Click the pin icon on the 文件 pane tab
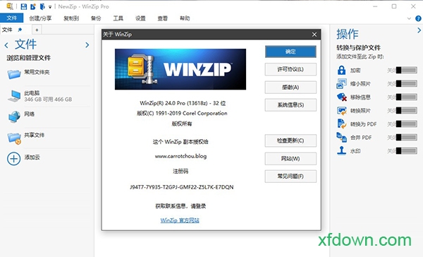This screenshot has height=257, width=423. (20, 30)
